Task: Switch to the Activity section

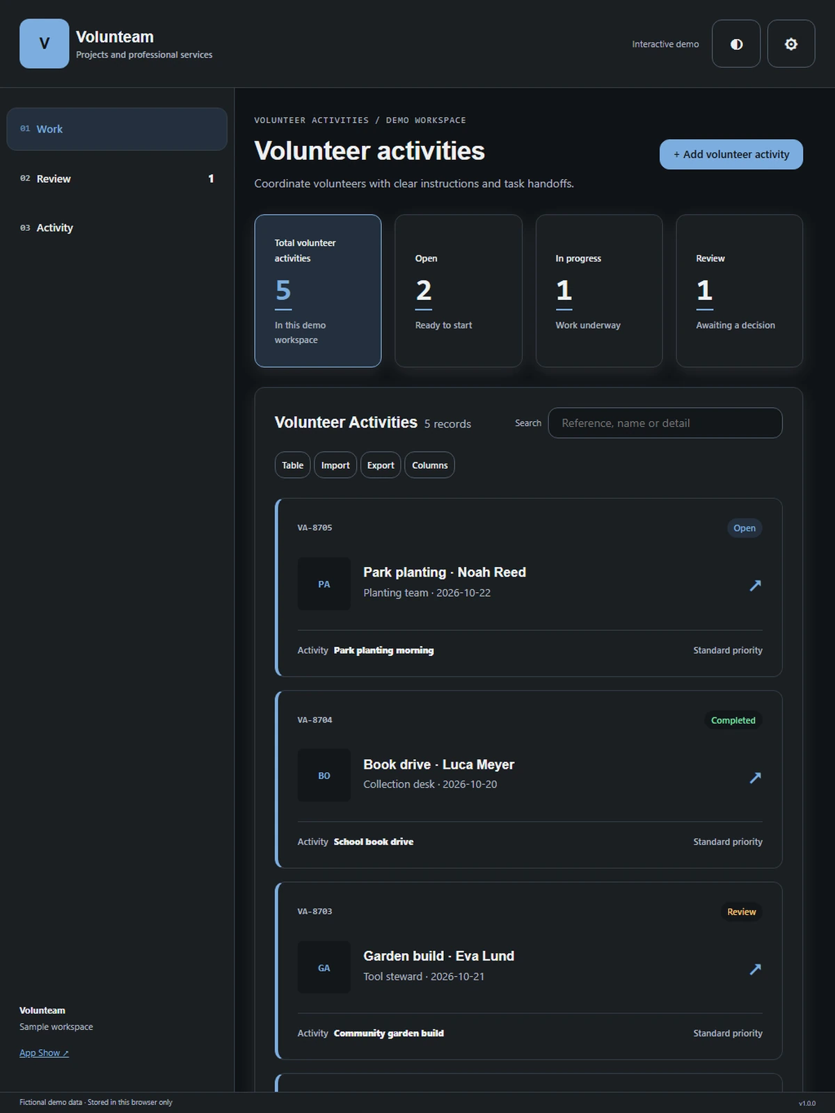Action: [117, 227]
